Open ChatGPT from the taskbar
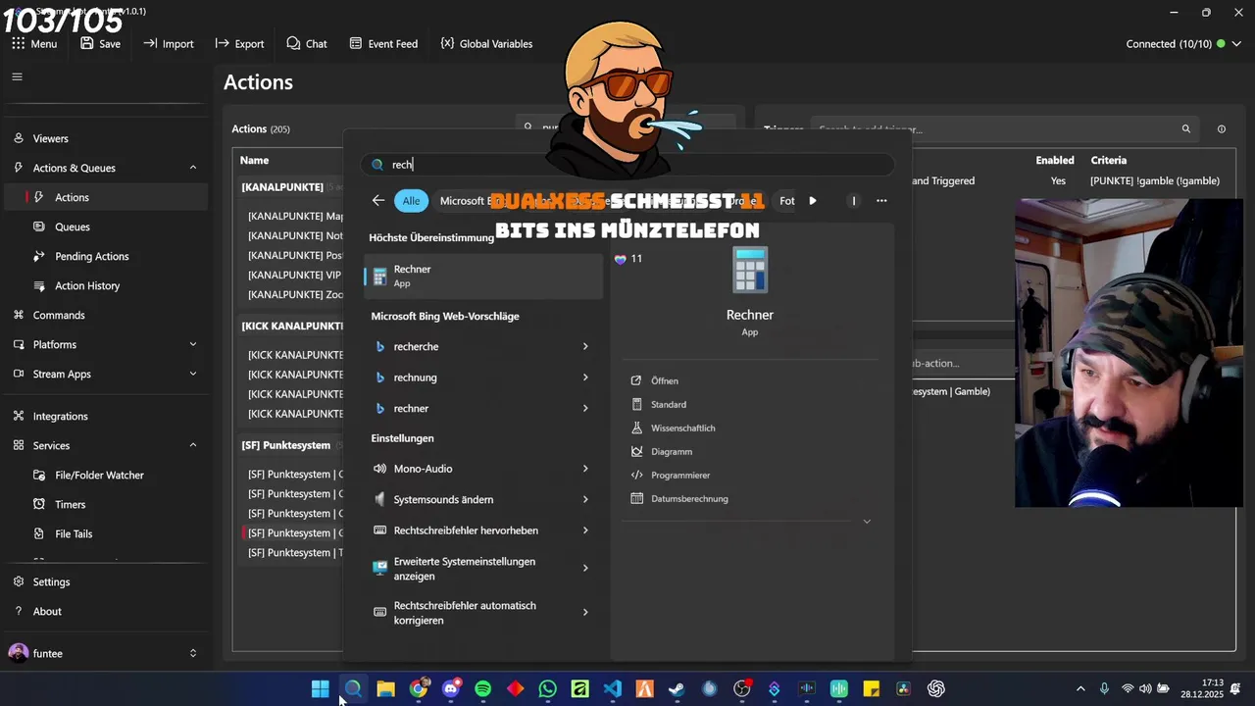The image size is (1255, 706). pos(935,689)
